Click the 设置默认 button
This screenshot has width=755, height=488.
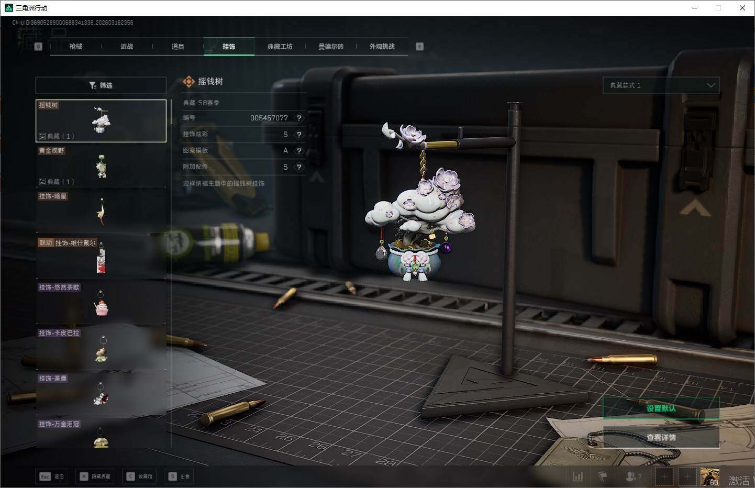pyautogui.click(x=661, y=408)
